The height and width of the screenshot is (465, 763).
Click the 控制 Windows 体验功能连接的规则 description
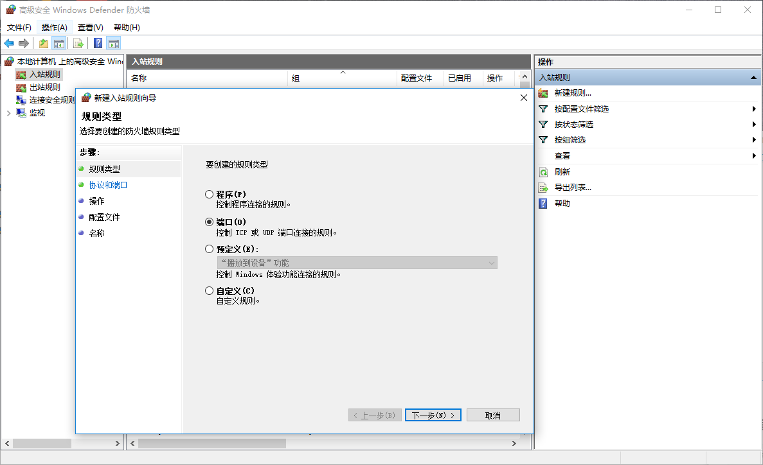(278, 275)
